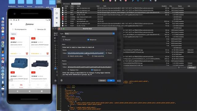The image size is (197, 111).
Task: Open the Settings button below the request list
Action: click(191, 68)
